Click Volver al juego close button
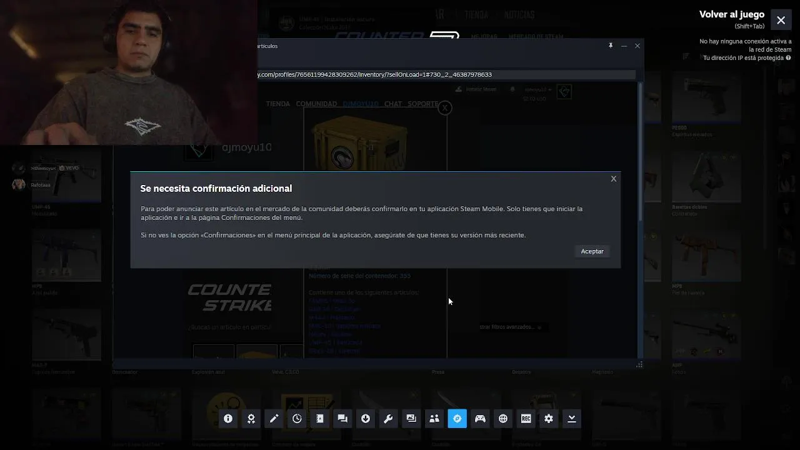The image size is (800, 450). point(781,20)
